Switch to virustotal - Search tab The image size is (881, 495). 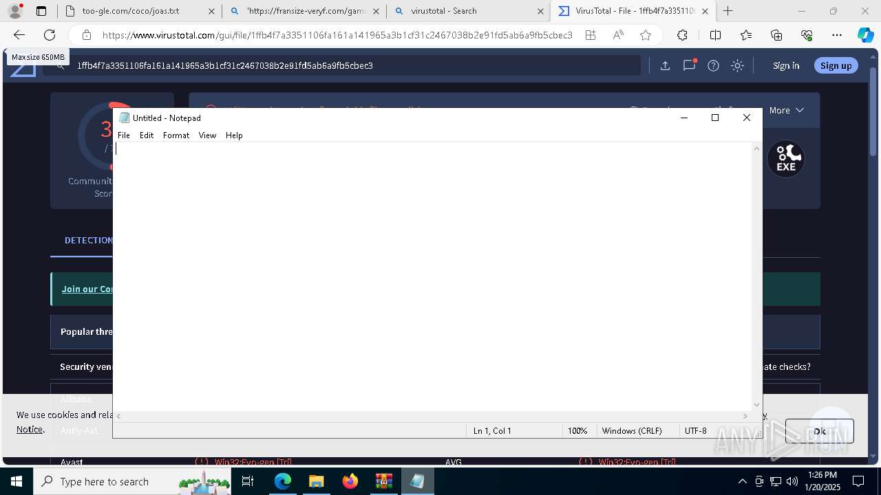tap(470, 11)
